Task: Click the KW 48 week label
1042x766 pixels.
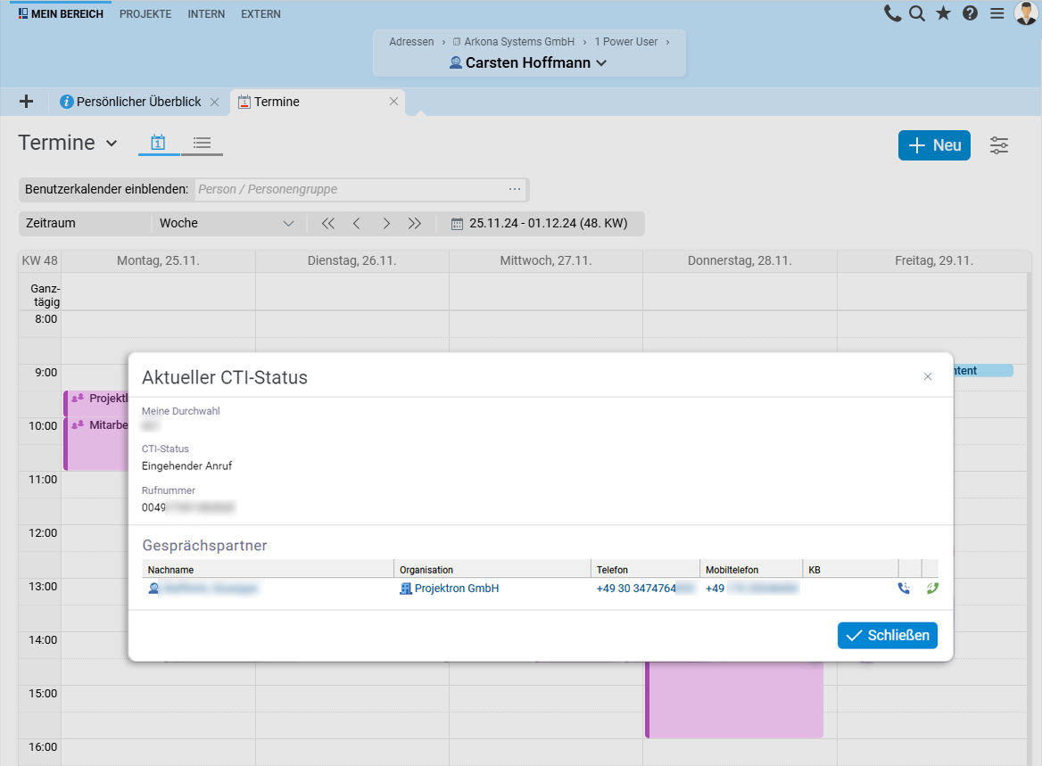Action: point(40,261)
